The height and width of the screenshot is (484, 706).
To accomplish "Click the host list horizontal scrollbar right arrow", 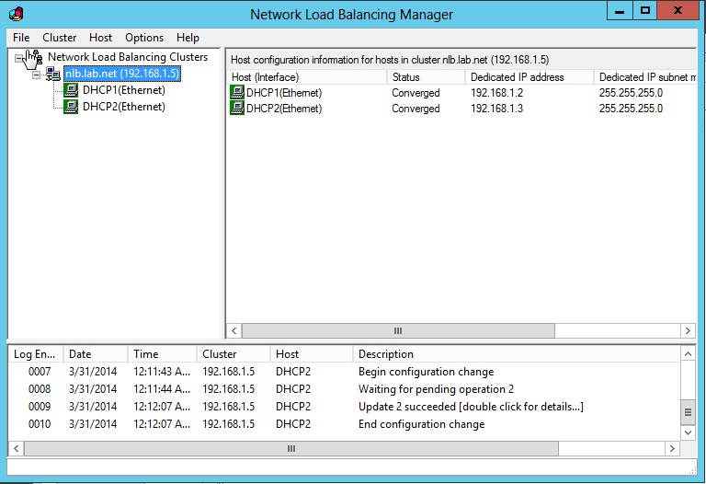I will pyautogui.click(x=689, y=330).
